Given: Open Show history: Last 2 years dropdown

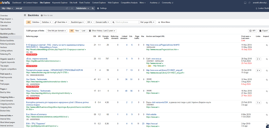Looking at the screenshot, I should point(102,31).
